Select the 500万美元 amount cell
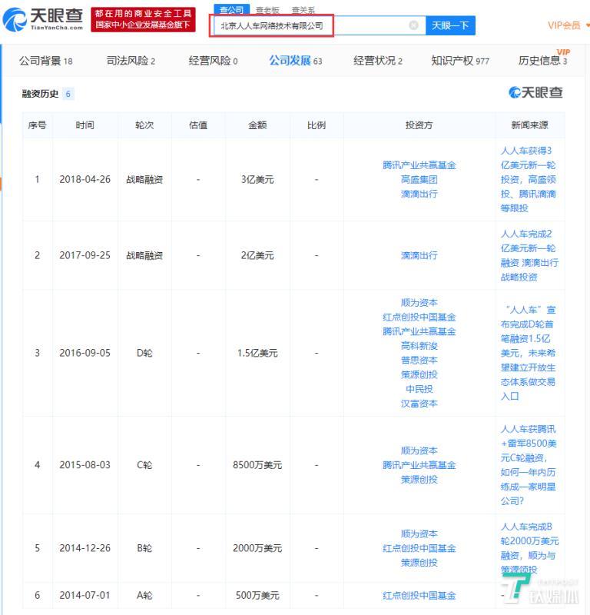 point(257,595)
